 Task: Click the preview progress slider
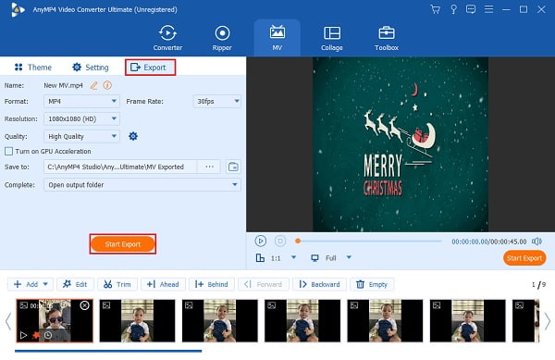coord(368,241)
